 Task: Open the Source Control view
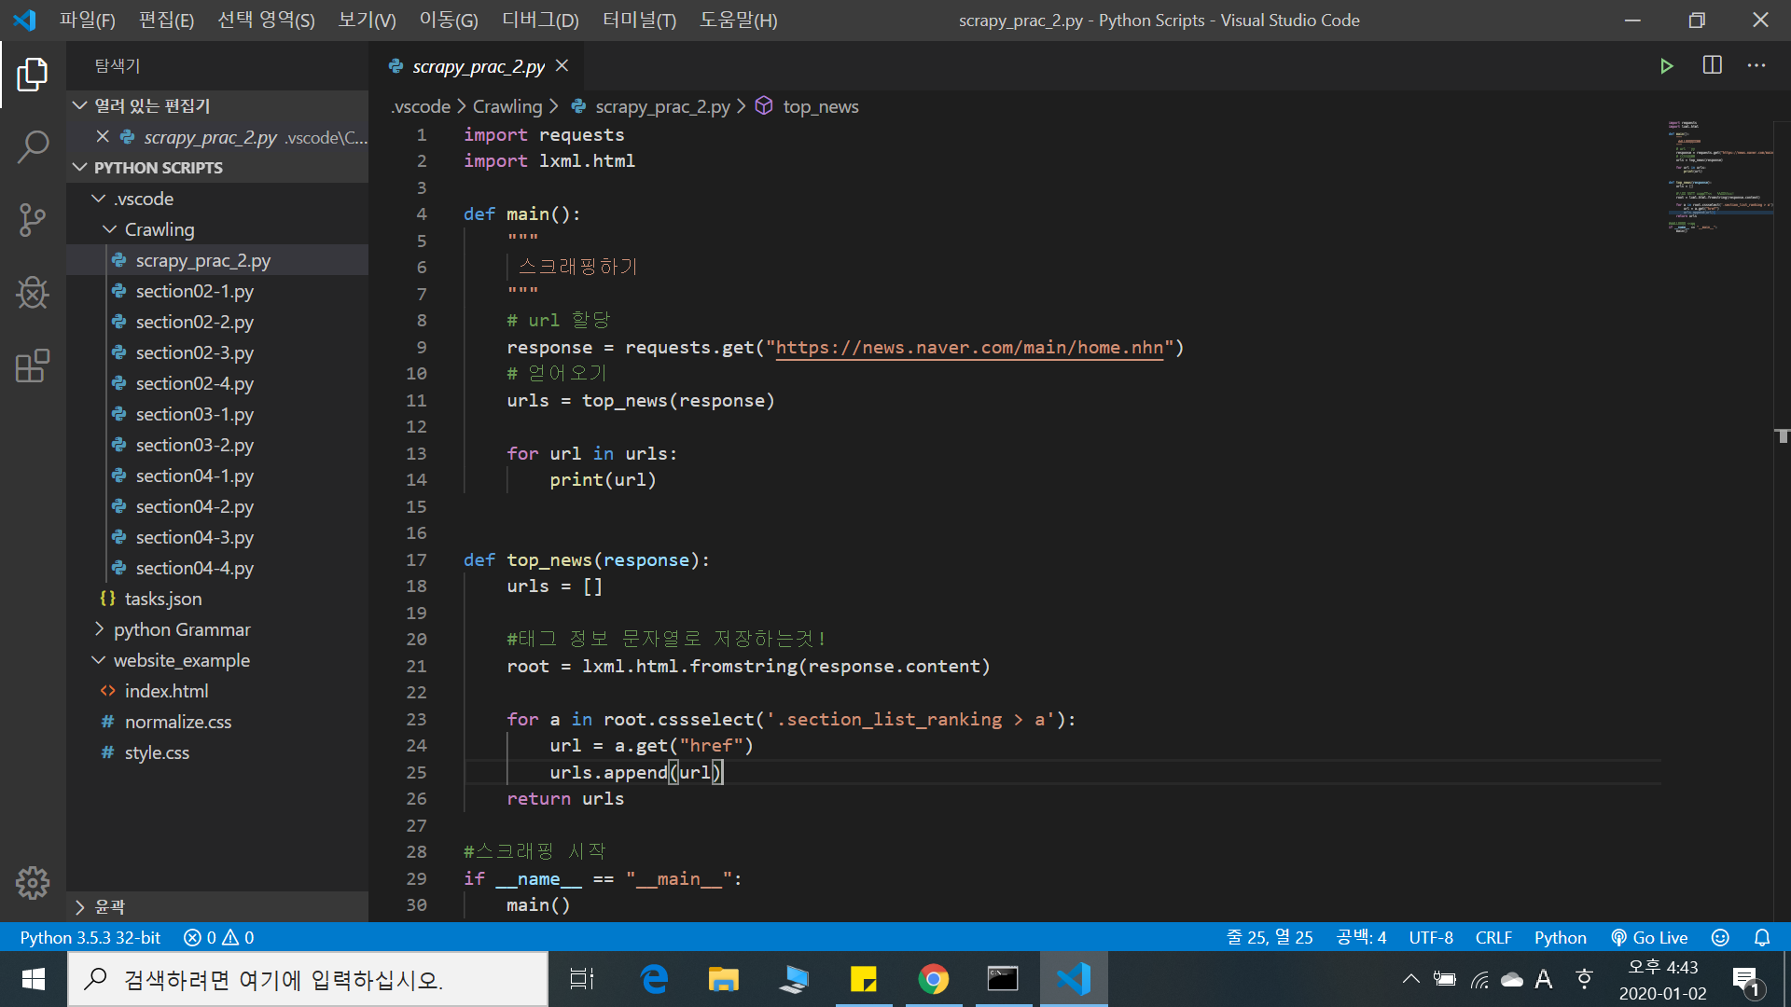coord(33,219)
